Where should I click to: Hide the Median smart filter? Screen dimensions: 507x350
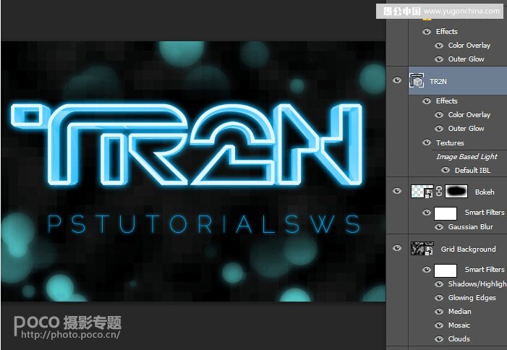click(439, 312)
